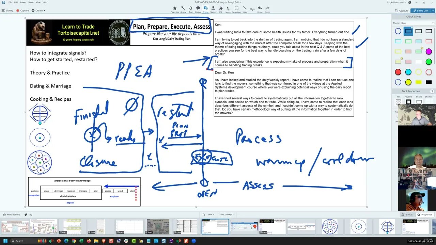Pick the green filled circle quick style
Image resolution: width=436 pixels, height=245 pixels.
[429, 62]
